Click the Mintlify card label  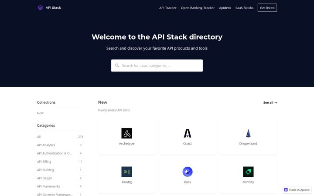(x=248, y=182)
